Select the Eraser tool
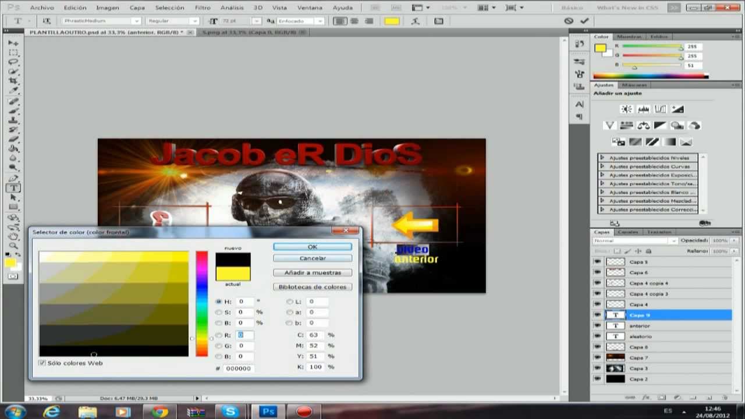This screenshot has height=419, width=745. click(x=13, y=139)
